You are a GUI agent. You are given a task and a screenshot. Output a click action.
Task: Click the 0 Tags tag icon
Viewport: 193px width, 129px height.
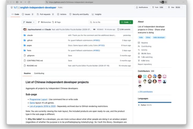point(53,22)
